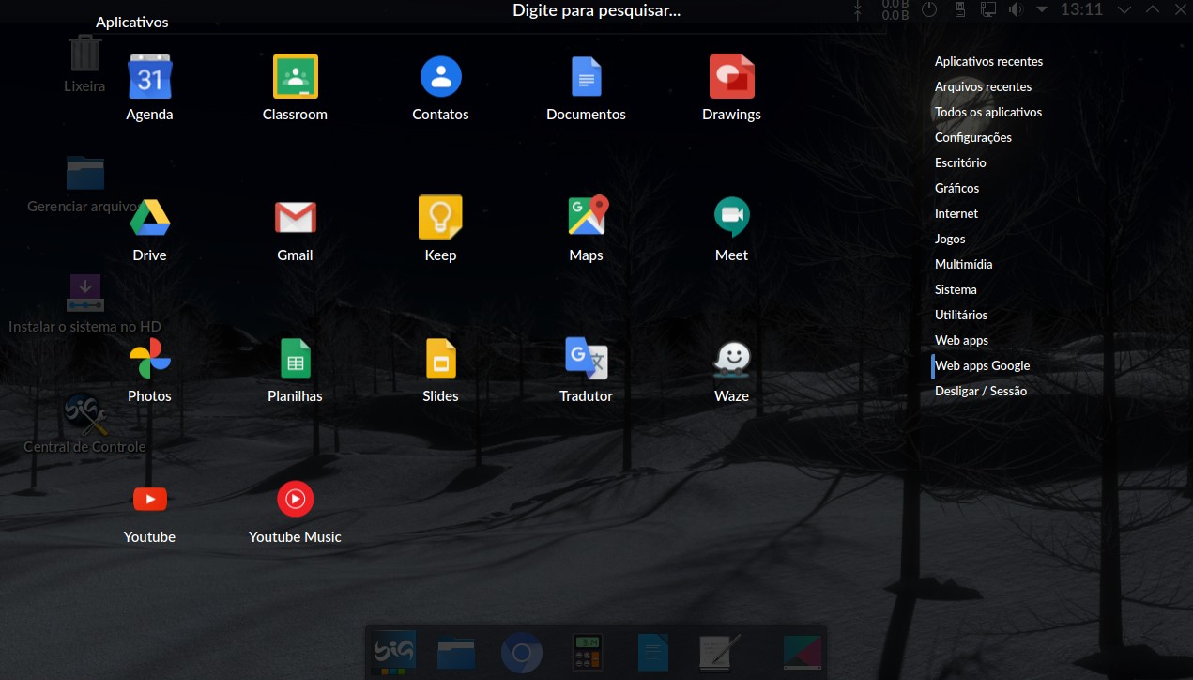Launch Documentos (Google Docs)
1193x680 pixels.
pyautogui.click(x=586, y=87)
